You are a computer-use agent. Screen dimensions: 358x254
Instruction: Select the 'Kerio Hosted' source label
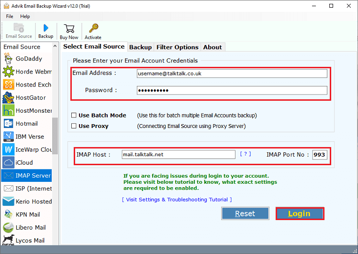[34, 201]
